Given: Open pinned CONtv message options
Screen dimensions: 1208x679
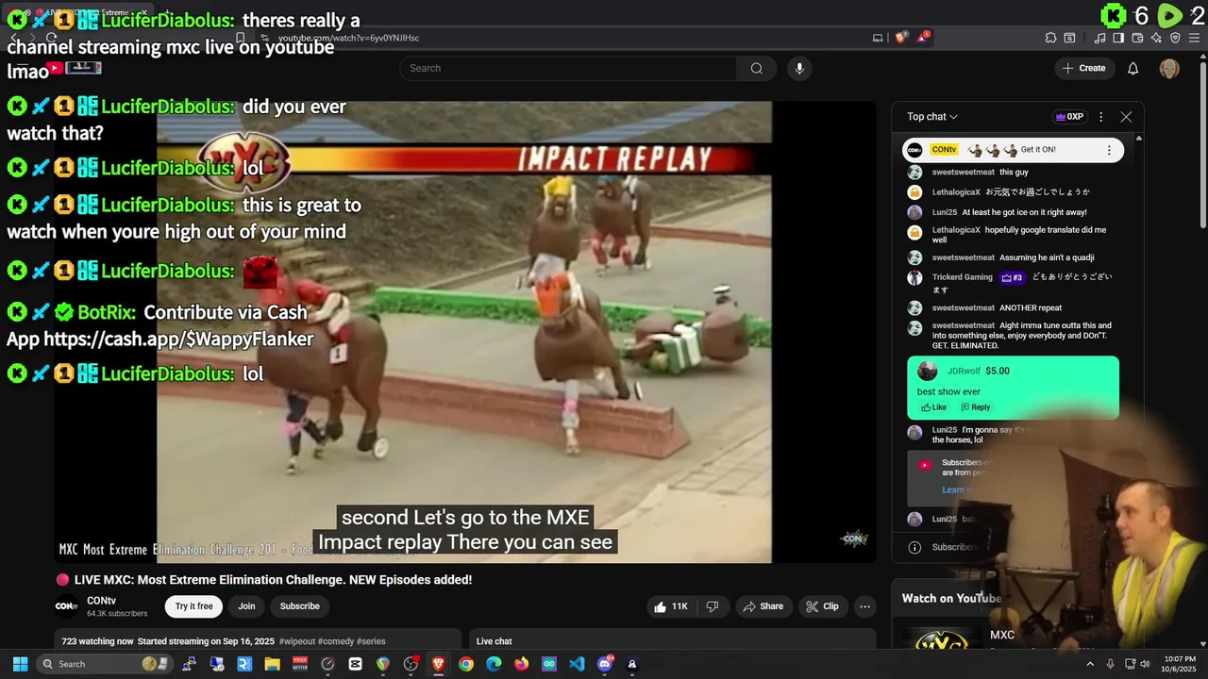Looking at the screenshot, I should point(1109,150).
